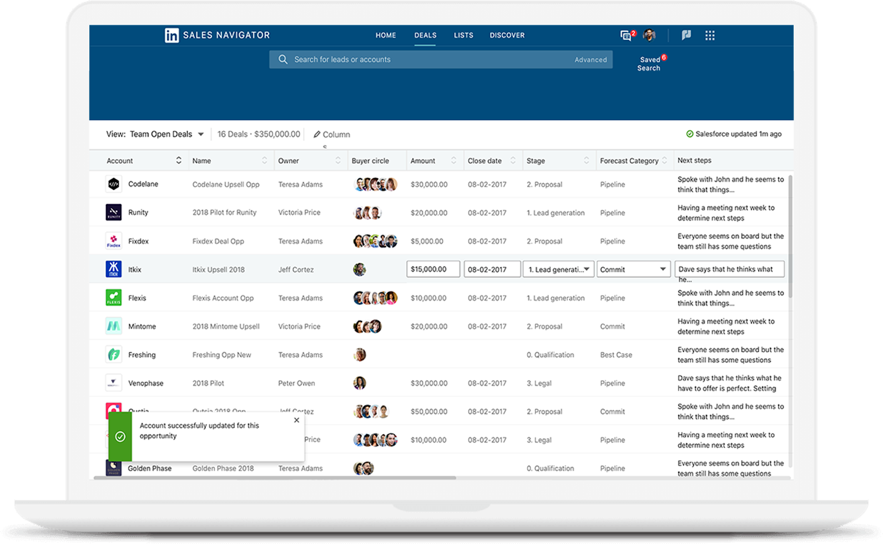Viewport: 883px width, 544px height.
Task: Open Codelane buyer circle avatars
Action: pos(375,184)
